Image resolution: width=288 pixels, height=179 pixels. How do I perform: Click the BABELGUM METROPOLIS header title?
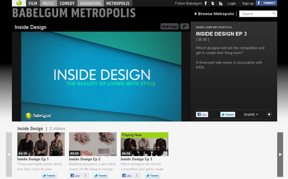(x=74, y=13)
